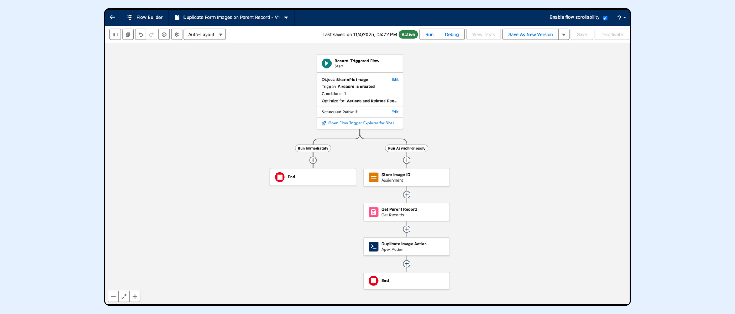Undo the last change
This screenshot has width=735, height=314.
point(140,34)
